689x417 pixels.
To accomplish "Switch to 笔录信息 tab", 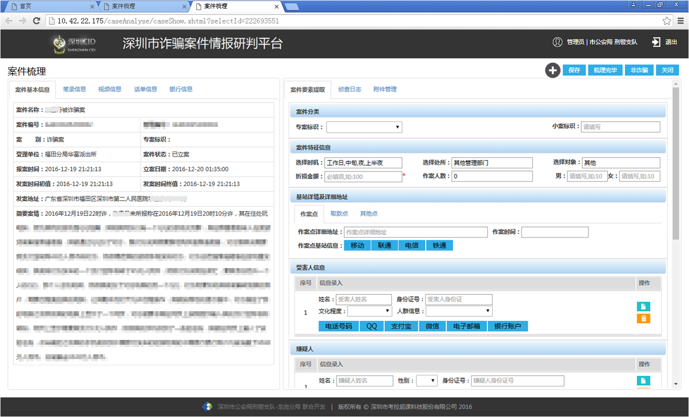I will (x=74, y=89).
